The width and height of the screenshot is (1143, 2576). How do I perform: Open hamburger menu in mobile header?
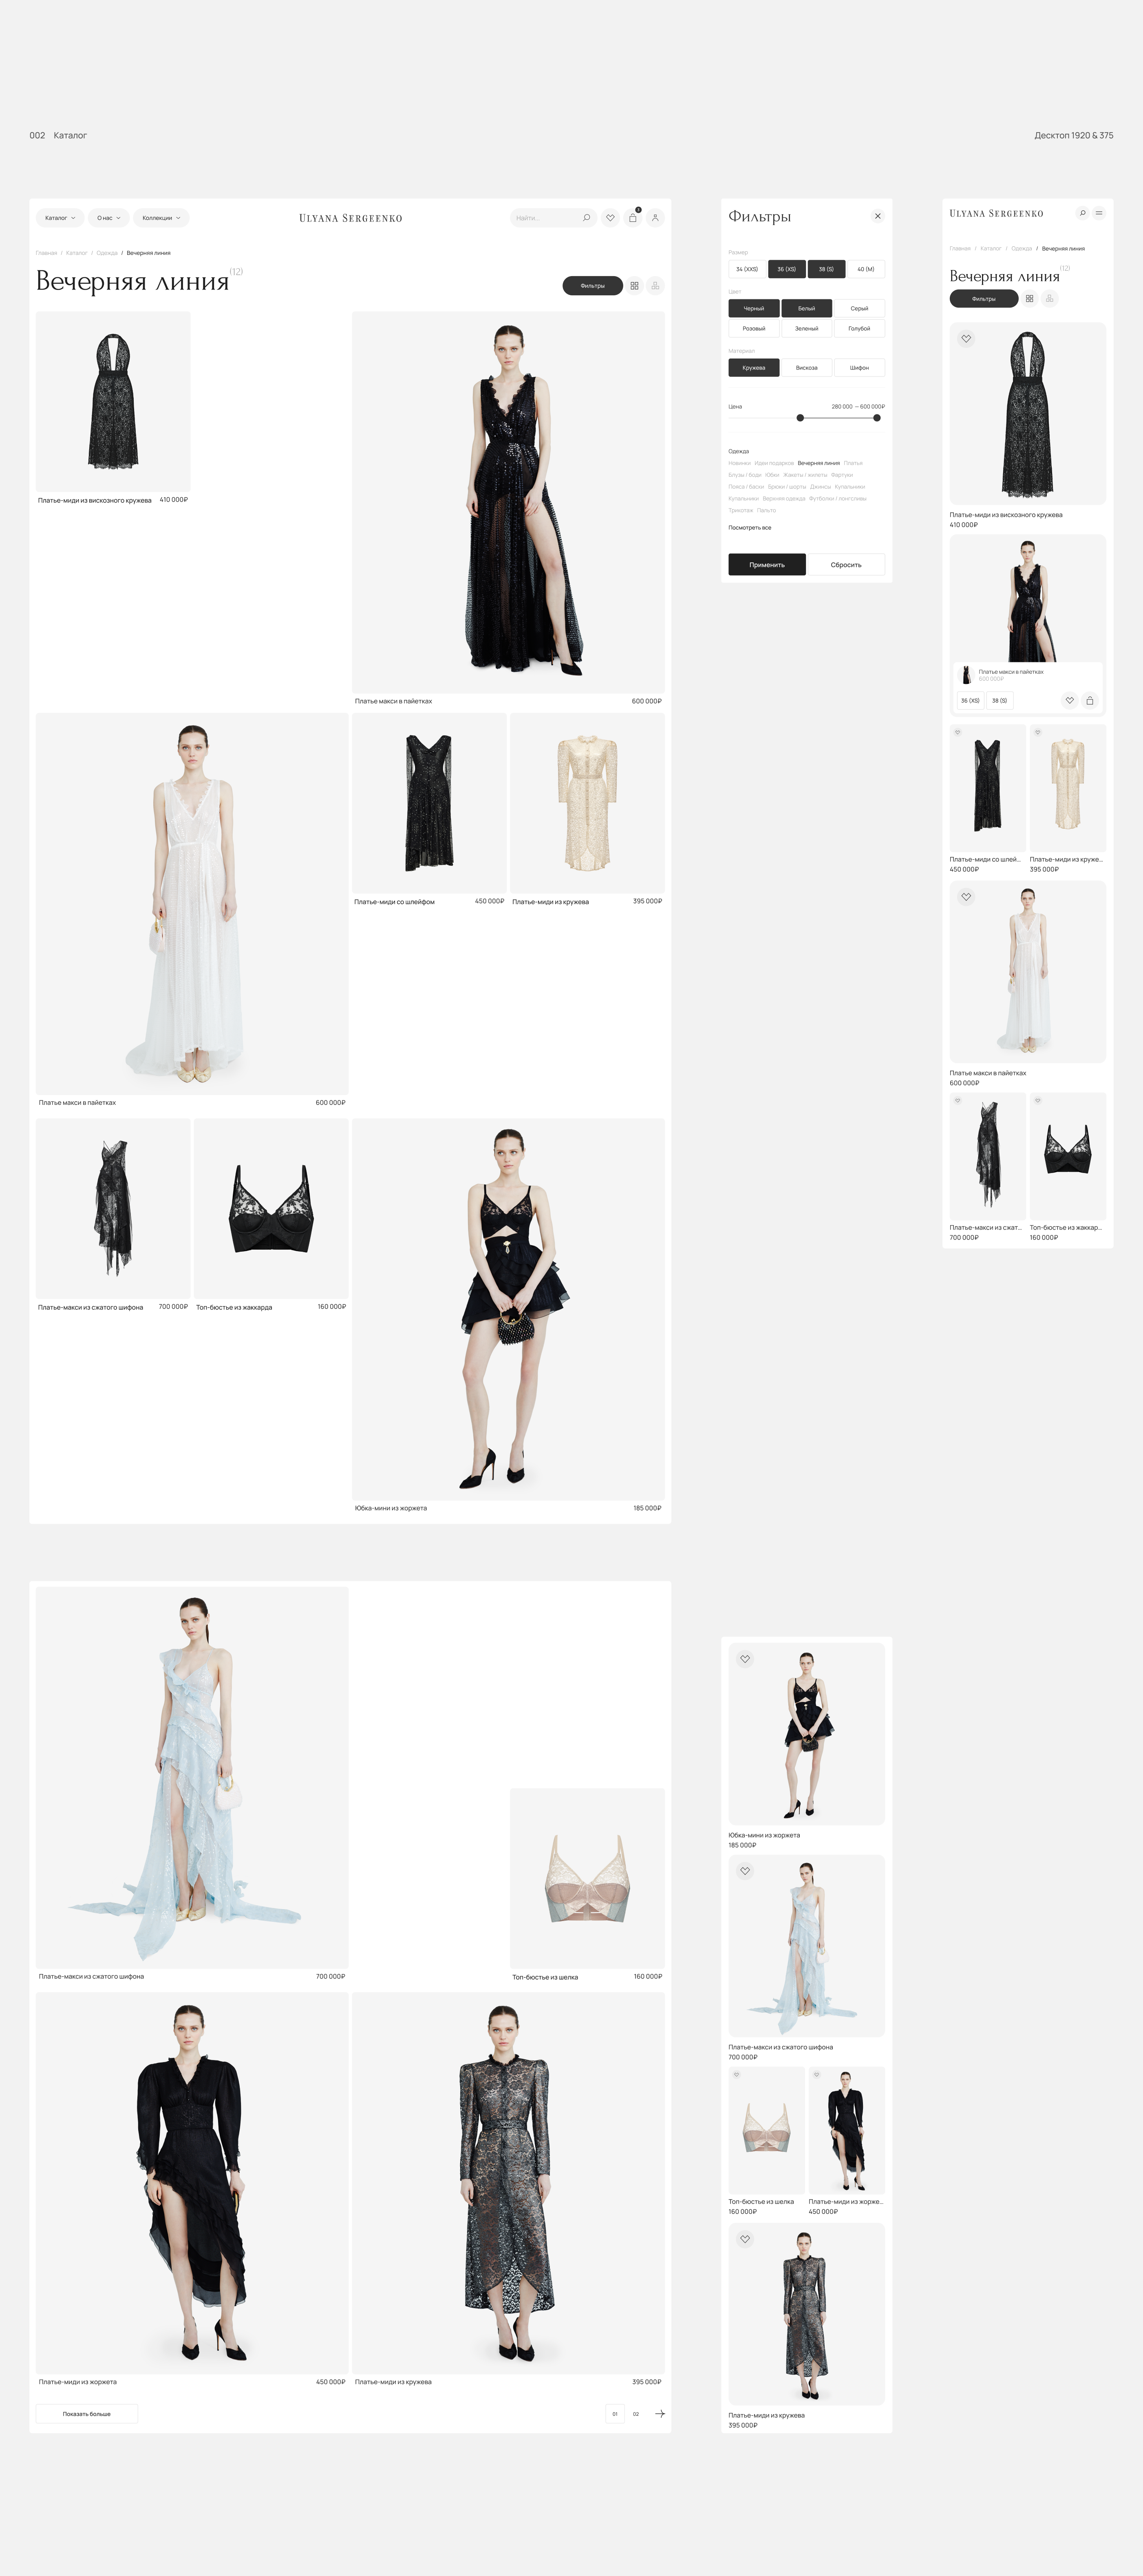pyautogui.click(x=1099, y=213)
